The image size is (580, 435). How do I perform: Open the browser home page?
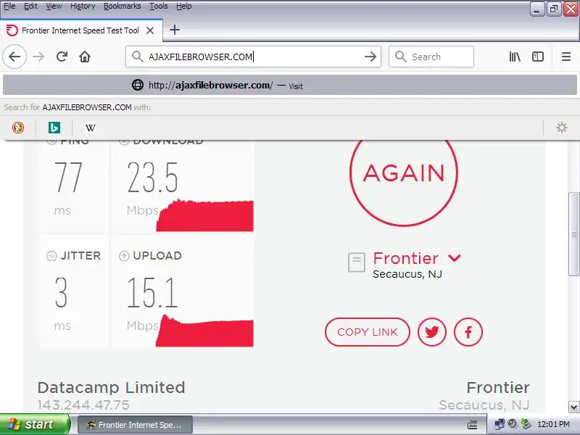pyautogui.click(x=85, y=57)
